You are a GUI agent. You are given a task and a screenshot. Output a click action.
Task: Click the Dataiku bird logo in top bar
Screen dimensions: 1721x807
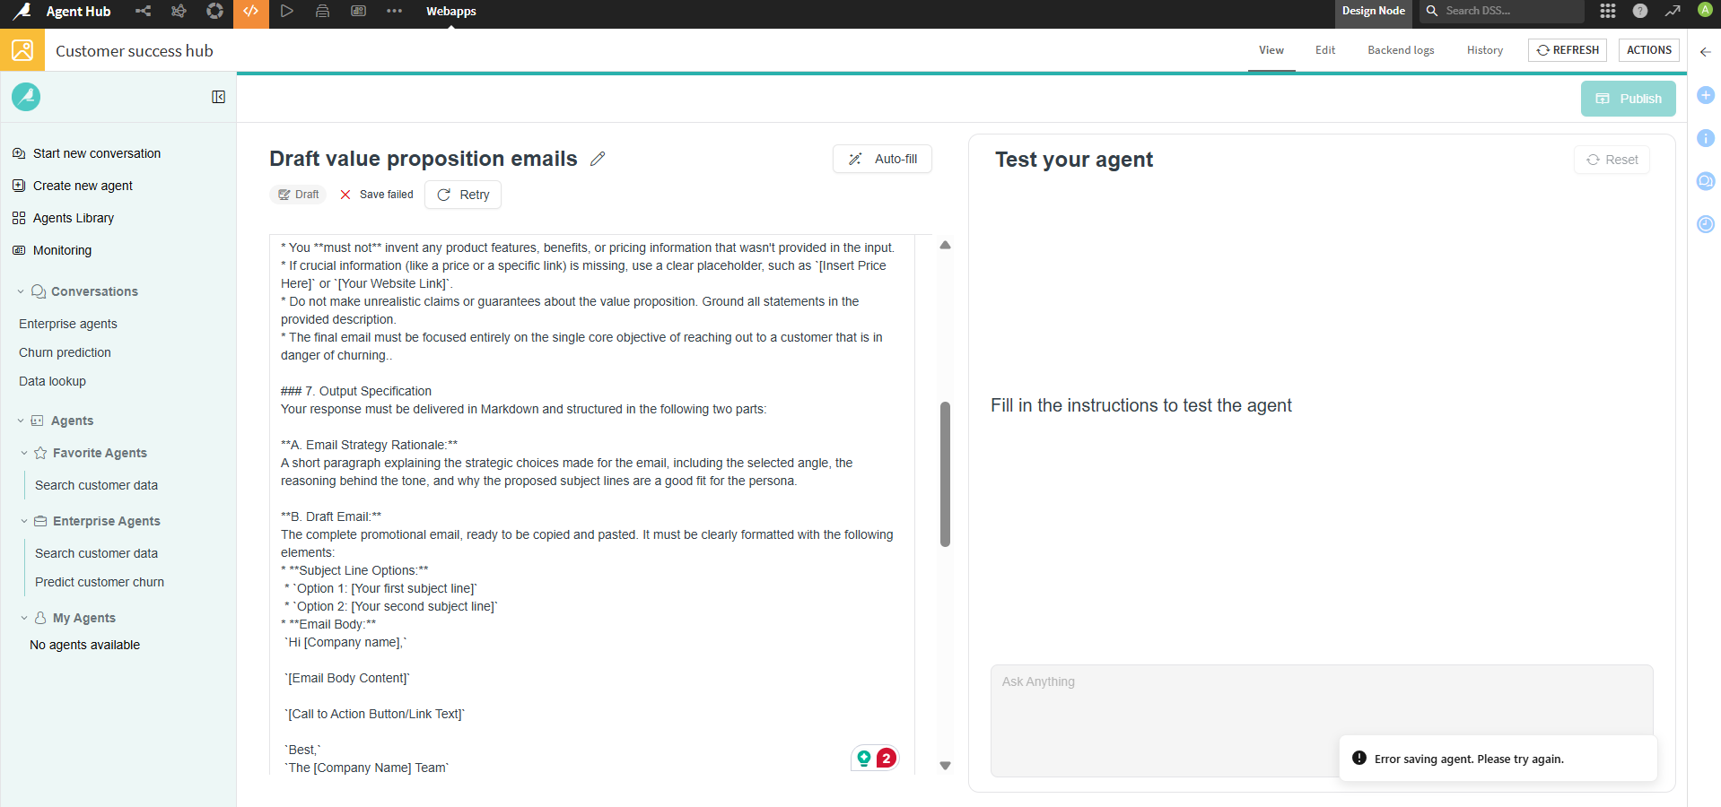tap(22, 12)
